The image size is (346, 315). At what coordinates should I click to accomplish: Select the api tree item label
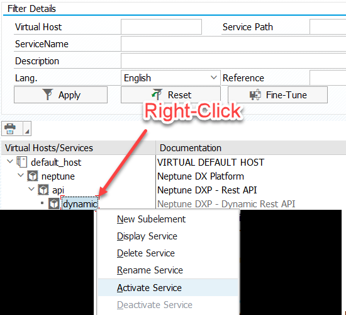[58, 190]
